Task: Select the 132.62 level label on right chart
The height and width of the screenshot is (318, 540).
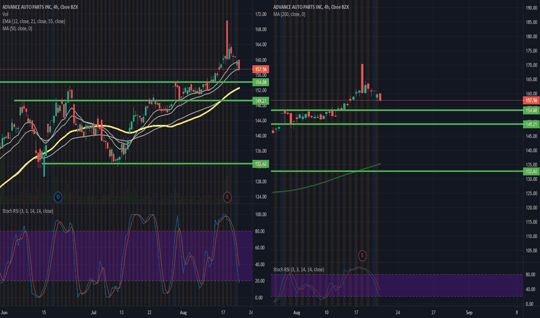Action: [531, 171]
